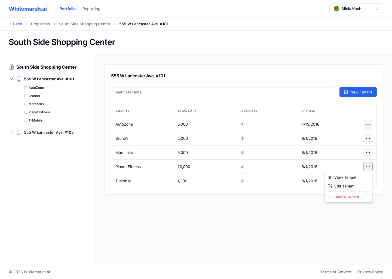
Task: Open South Side Shopping Center breadcrumb link
Action: [x=85, y=24]
